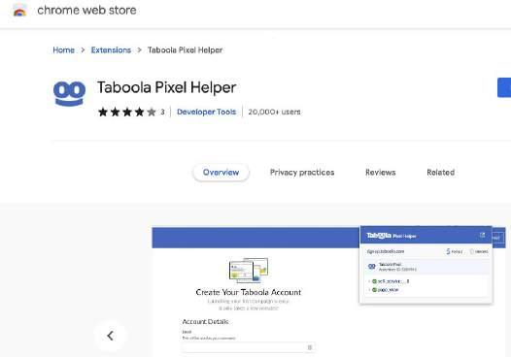Click the extension screenshot preview image
Screen dimensions: 511x357
tap(328, 292)
